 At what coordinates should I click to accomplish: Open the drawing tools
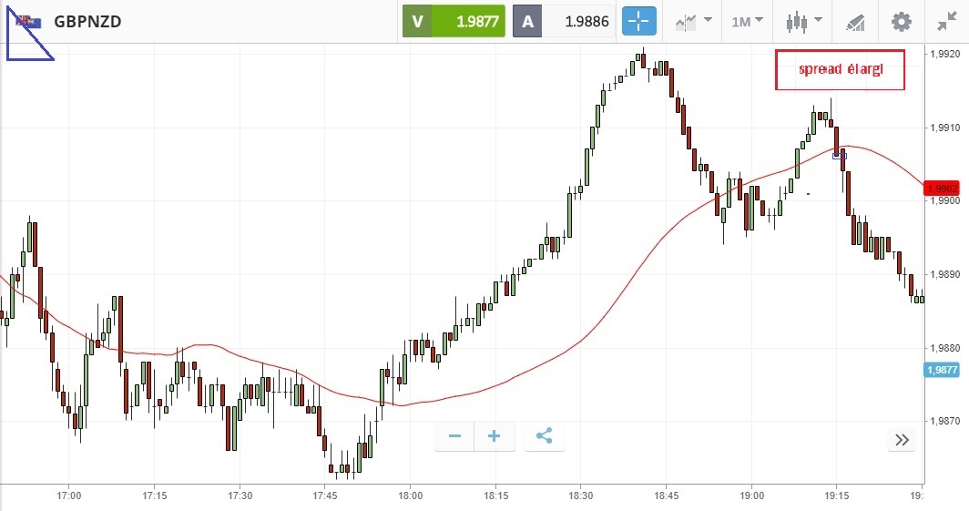(855, 21)
